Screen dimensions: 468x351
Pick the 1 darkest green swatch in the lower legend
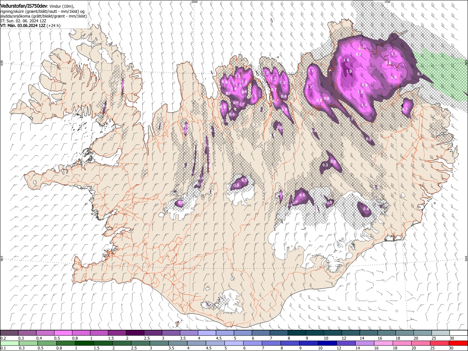pos(84,343)
